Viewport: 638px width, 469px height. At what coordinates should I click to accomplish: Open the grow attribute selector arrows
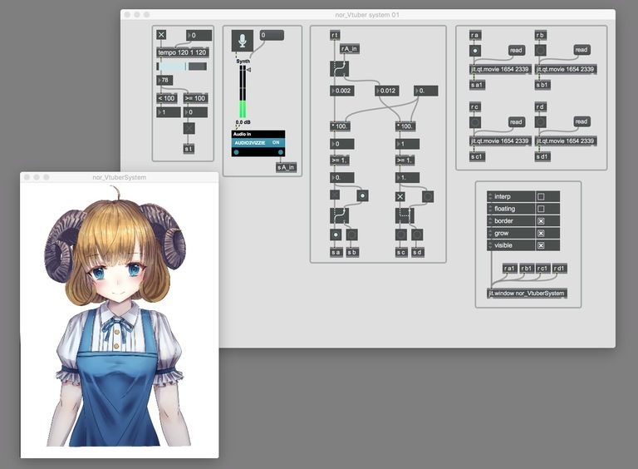coord(490,234)
